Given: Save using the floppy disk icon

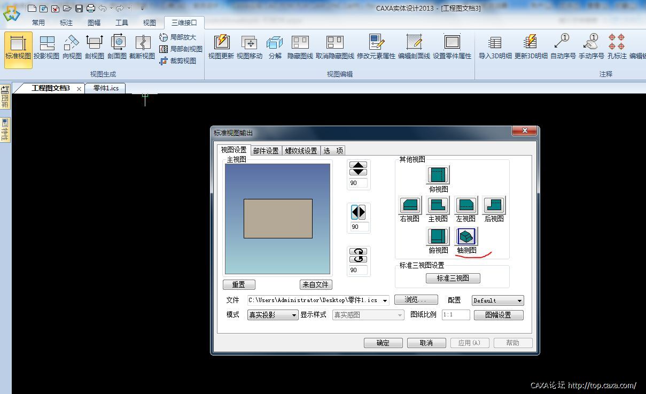Looking at the screenshot, I should coord(79,8).
